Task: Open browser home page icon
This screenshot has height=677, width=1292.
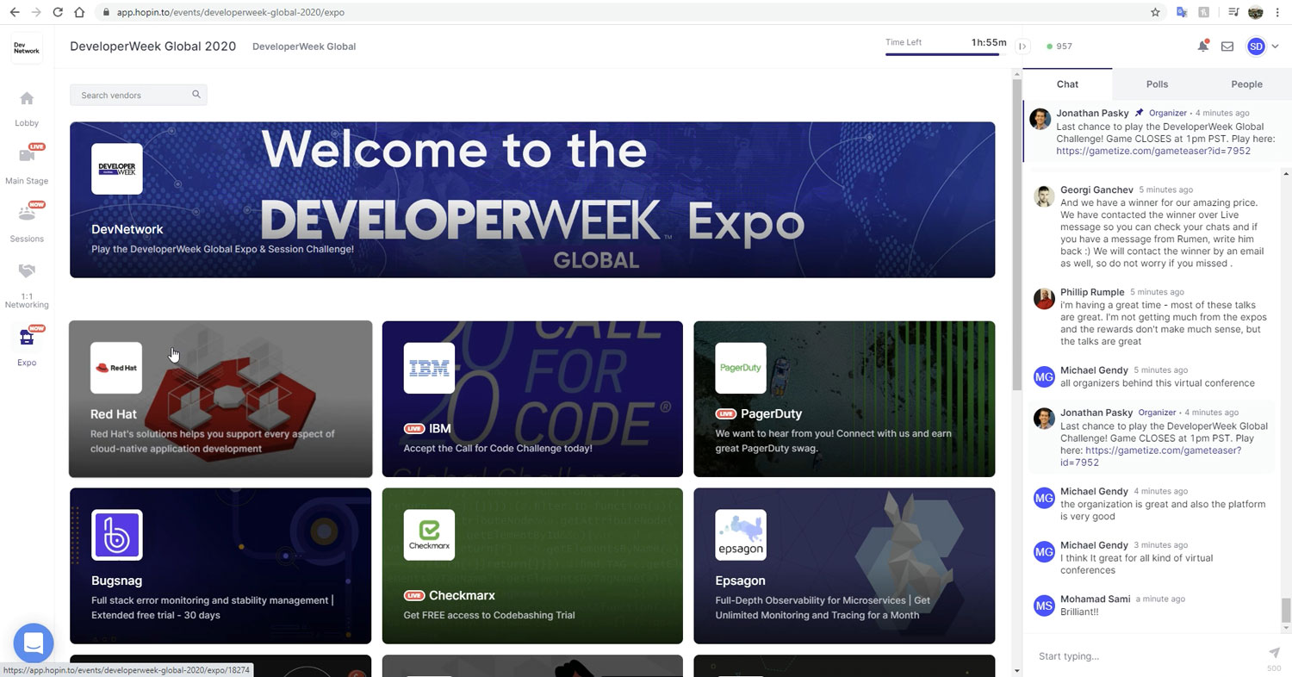Action: click(x=79, y=12)
